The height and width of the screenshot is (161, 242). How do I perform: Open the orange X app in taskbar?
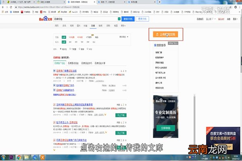[42, 157]
